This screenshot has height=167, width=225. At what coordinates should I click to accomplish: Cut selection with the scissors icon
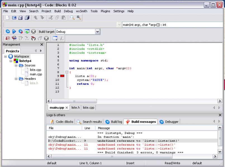point(51,18)
